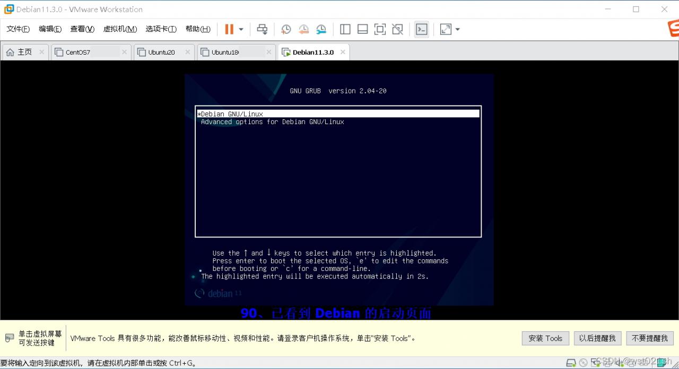Select Advanced options for Debian GNU/Linux

[x=272, y=122]
